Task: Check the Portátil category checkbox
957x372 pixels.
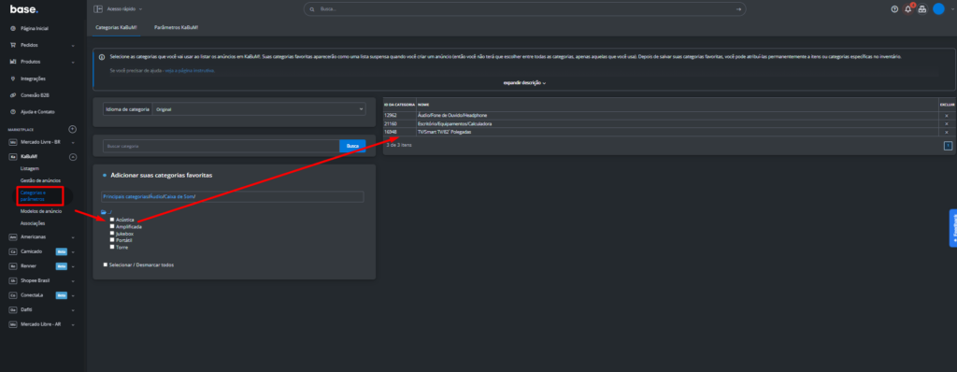Action: click(x=112, y=240)
